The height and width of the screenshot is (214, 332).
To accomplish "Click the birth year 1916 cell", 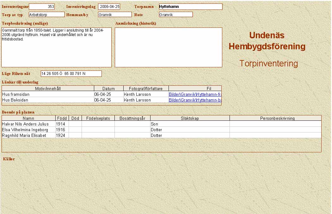I will pyautogui.click(x=62, y=130).
